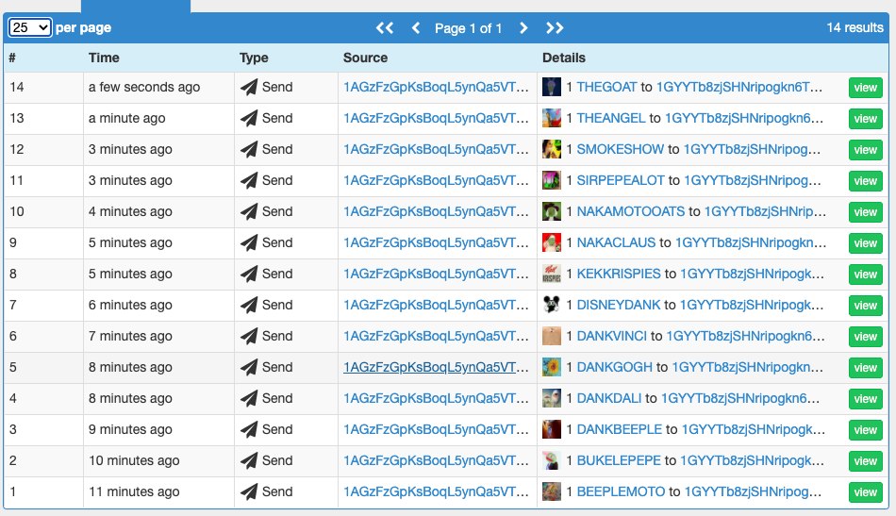Click the DANKBEEPLE asset thumbnail
Screen dimensions: 896x516
click(552, 430)
